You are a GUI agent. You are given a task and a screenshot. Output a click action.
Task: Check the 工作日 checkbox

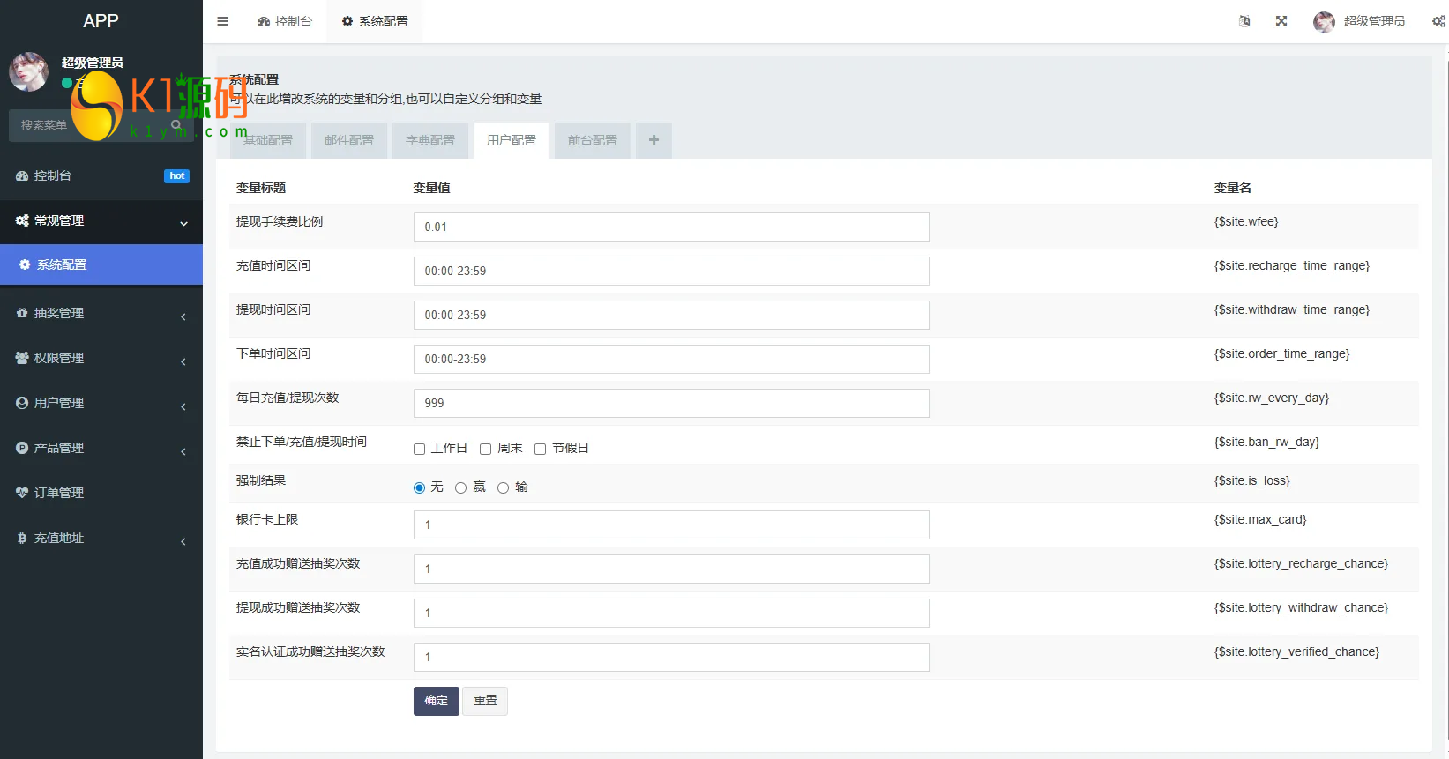[x=420, y=449]
